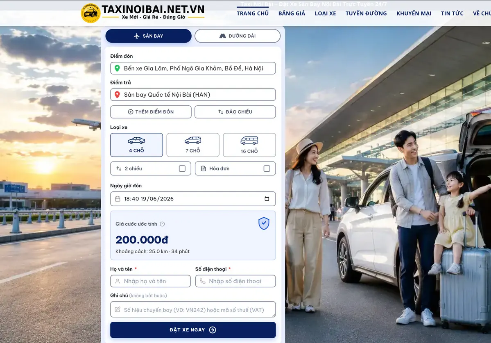Click the THÊM ĐIỂM ĐÓN button
The width and height of the screenshot is (491, 343).
click(x=151, y=112)
